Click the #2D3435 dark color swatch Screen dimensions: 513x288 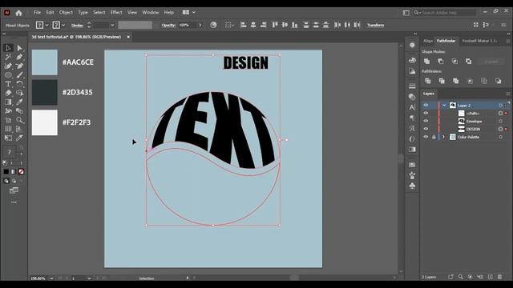click(45, 93)
